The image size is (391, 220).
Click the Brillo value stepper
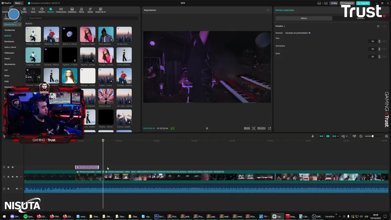(x=379, y=57)
